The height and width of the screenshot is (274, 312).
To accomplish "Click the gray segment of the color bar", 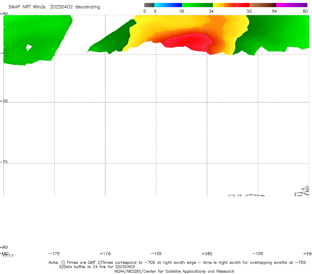I will pos(149,5).
